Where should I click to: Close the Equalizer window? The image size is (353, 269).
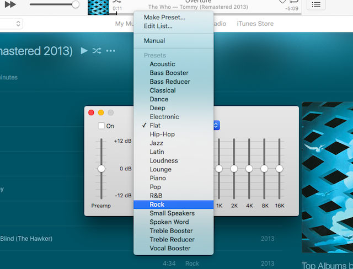pyautogui.click(x=91, y=112)
